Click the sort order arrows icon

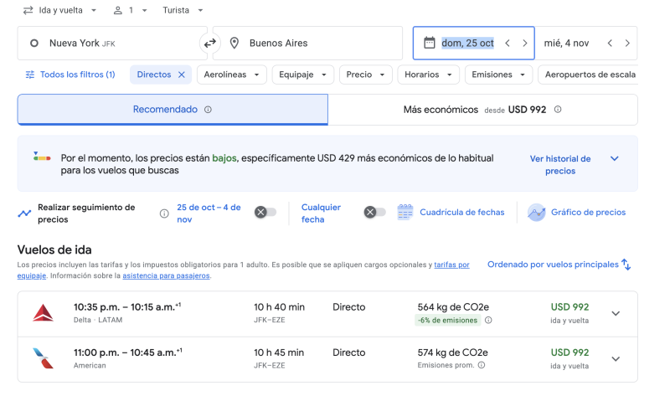coord(626,265)
